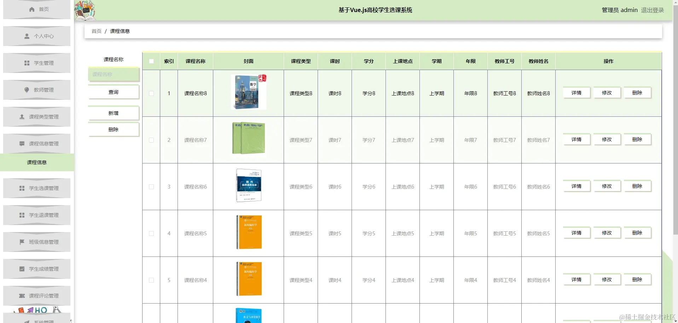Image resolution: width=678 pixels, height=323 pixels.
Task: Collapse the 课程信息管理 menu
Action: point(36,144)
